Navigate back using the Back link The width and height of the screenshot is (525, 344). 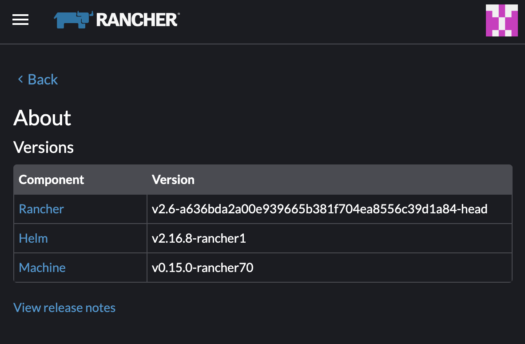pos(43,79)
